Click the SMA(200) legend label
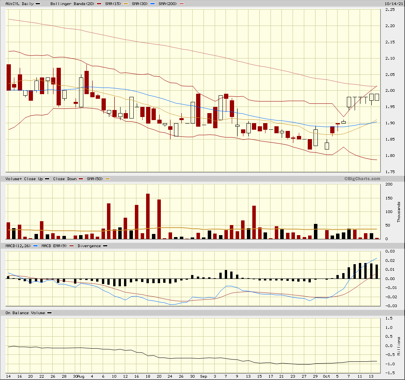Screen dimensions: 405x380 pos(168,4)
